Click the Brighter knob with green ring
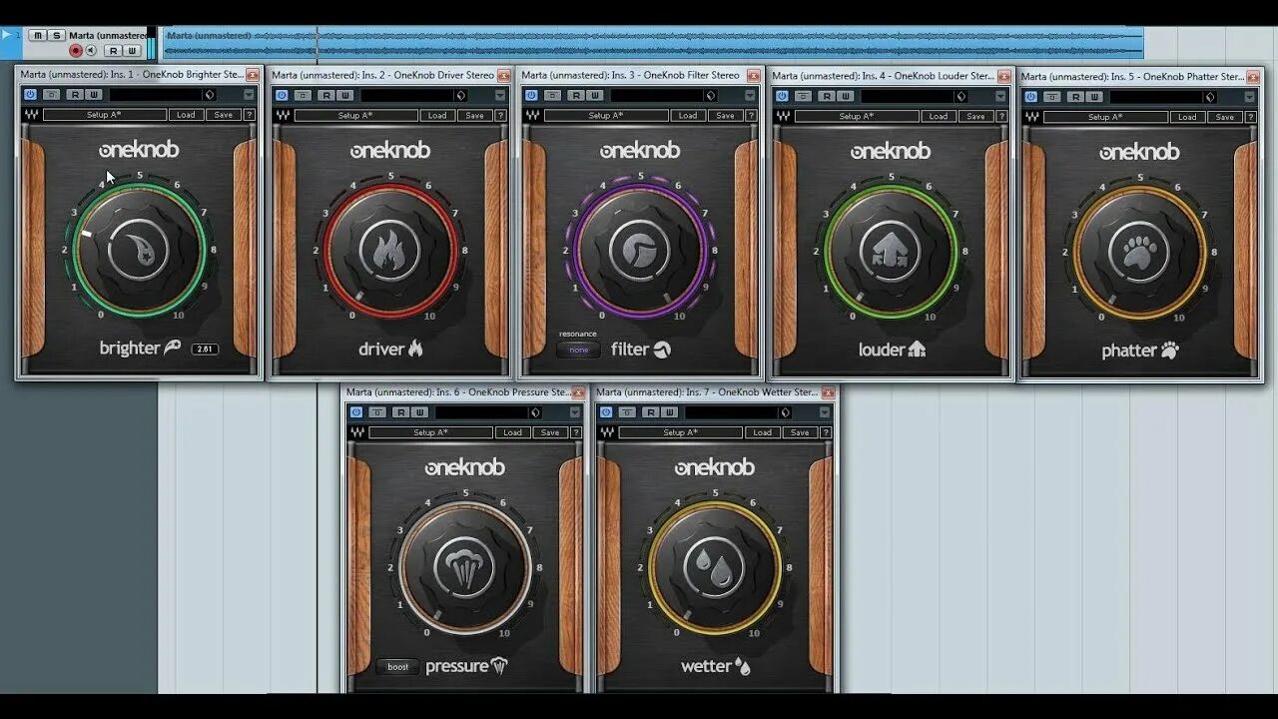Viewport: 1278px width, 719px height. [x=139, y=250]
